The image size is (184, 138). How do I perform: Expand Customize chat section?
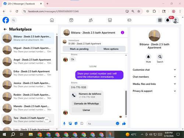pyautogui.click(x=154, y=70)
